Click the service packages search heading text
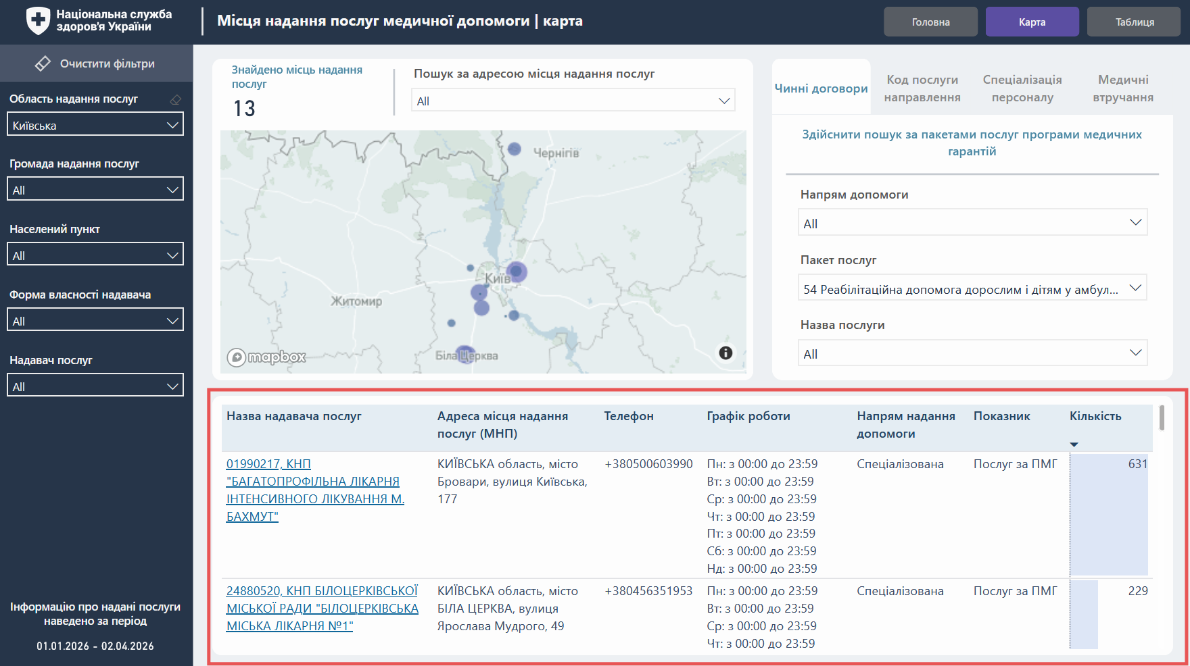The image size is (1190, 666). [x=972, y=143]
